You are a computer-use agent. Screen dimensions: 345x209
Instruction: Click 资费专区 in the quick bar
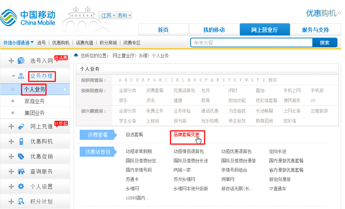tap(132, 43)
